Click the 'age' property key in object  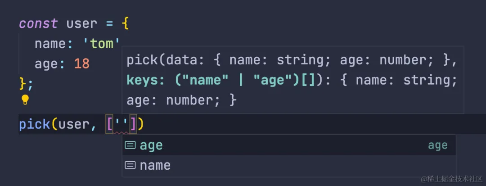46,64
